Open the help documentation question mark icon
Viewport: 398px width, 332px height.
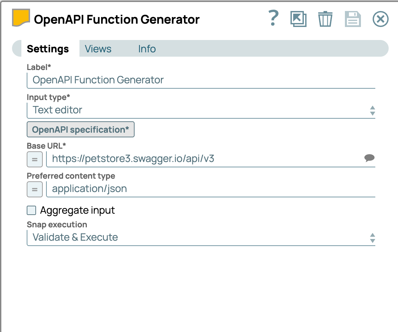coord(273,19)
